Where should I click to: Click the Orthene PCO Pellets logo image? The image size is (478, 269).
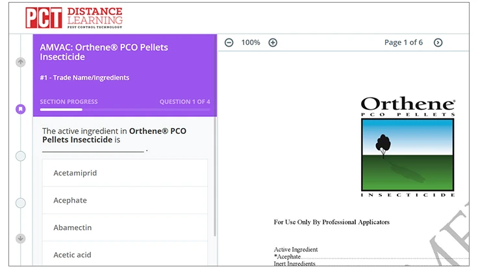(x=407, y=147)
